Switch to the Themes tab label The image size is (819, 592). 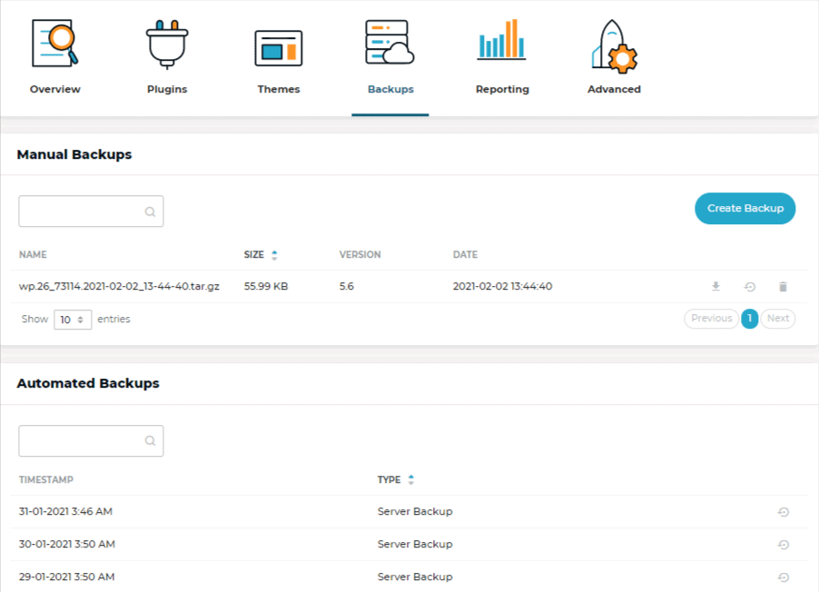click(279, 89)
